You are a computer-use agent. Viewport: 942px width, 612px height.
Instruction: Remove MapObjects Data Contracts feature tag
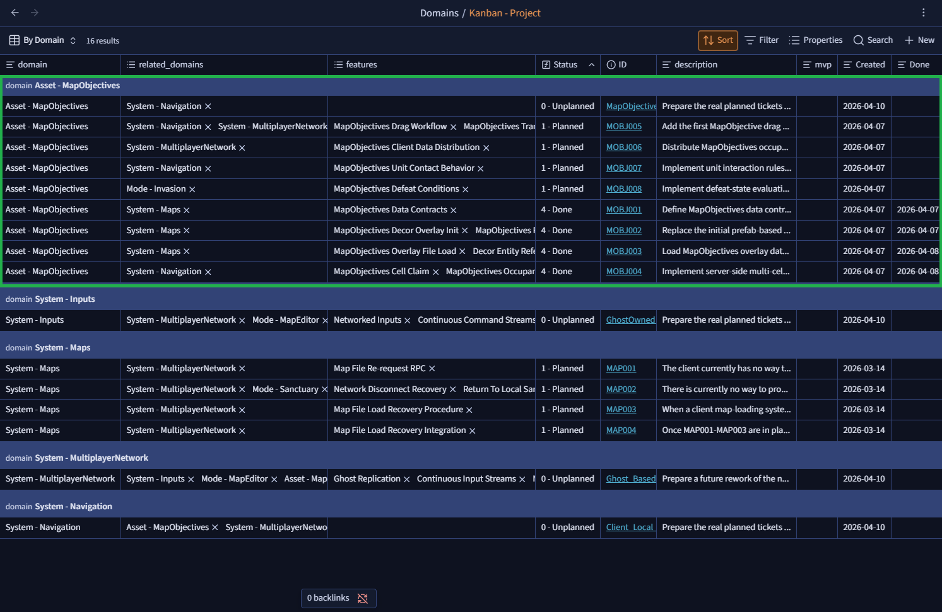coord(454,211)
